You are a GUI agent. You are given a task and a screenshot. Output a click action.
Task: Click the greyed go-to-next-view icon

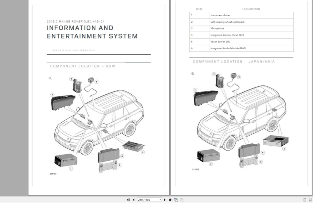(x=182, y=200)
